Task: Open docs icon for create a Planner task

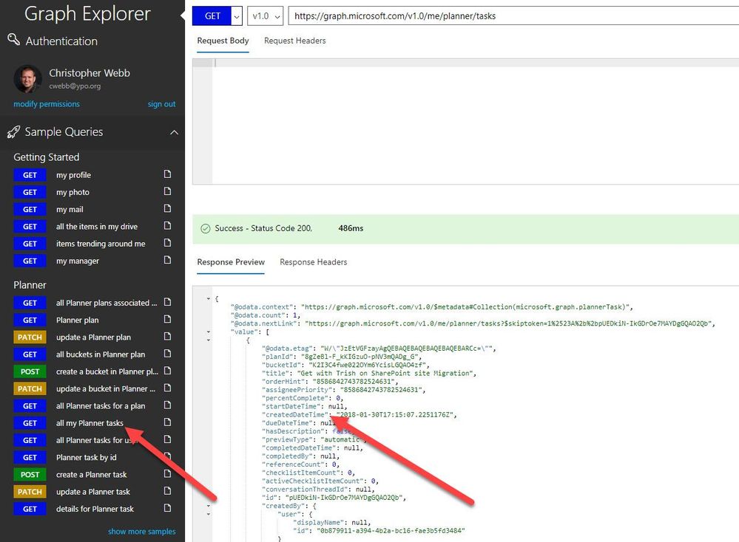Action: click(167, 474)
